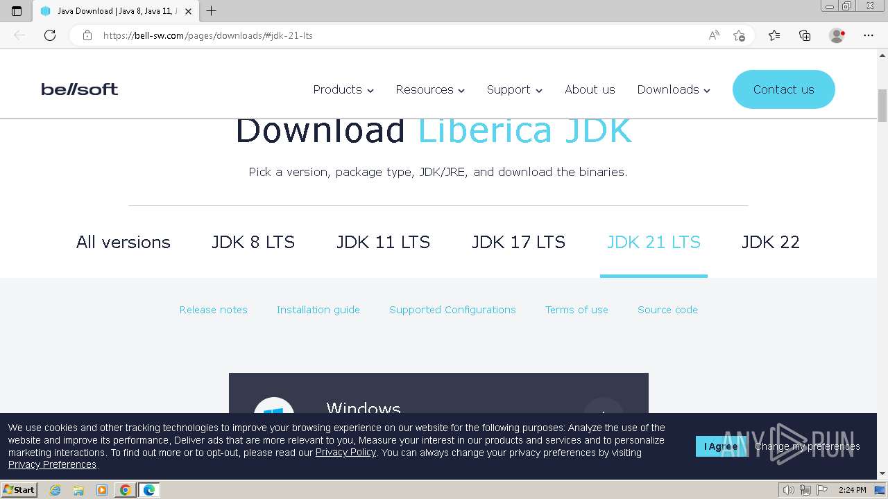888x499 pixels.
Task: Open the Source code link
Action: (x=667, y=310)
